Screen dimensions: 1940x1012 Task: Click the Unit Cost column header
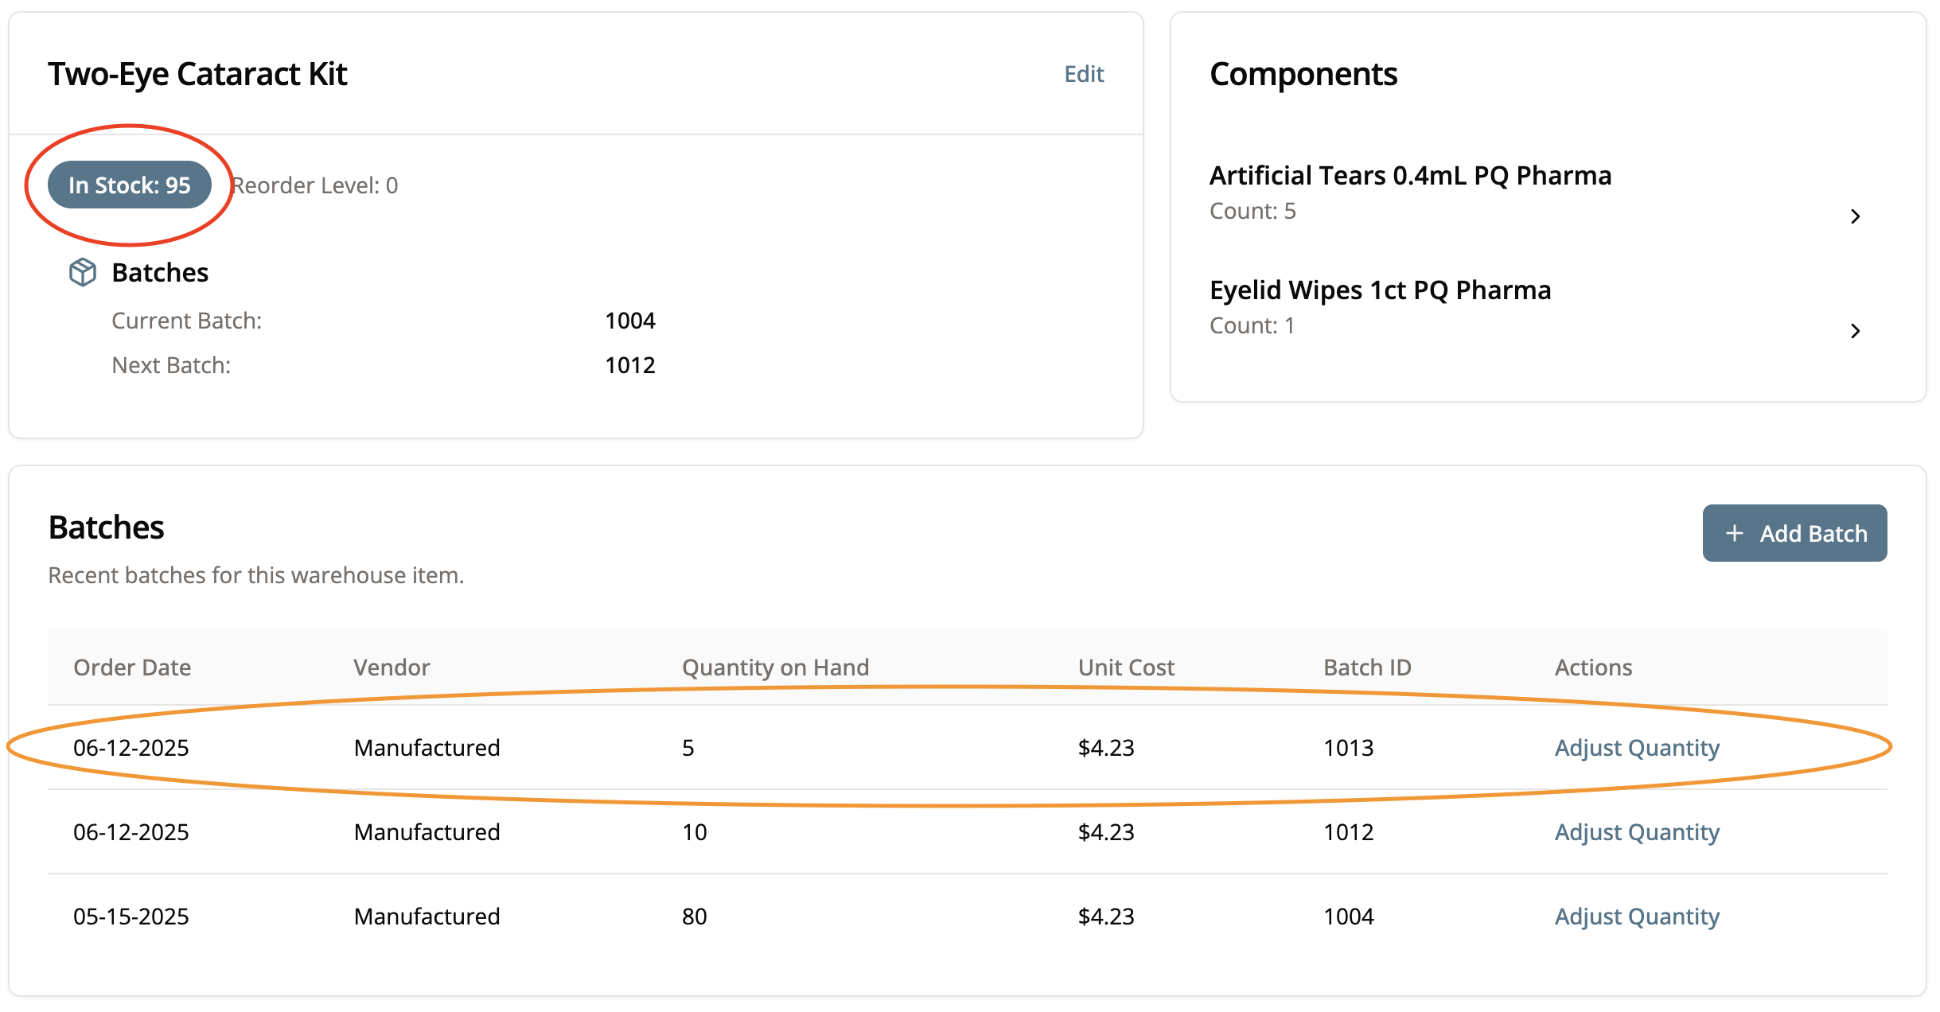tap(1125, 668)
